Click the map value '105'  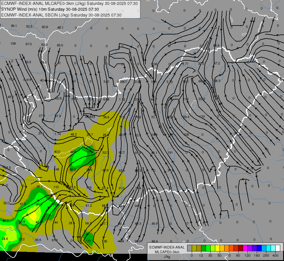point(89,188)
